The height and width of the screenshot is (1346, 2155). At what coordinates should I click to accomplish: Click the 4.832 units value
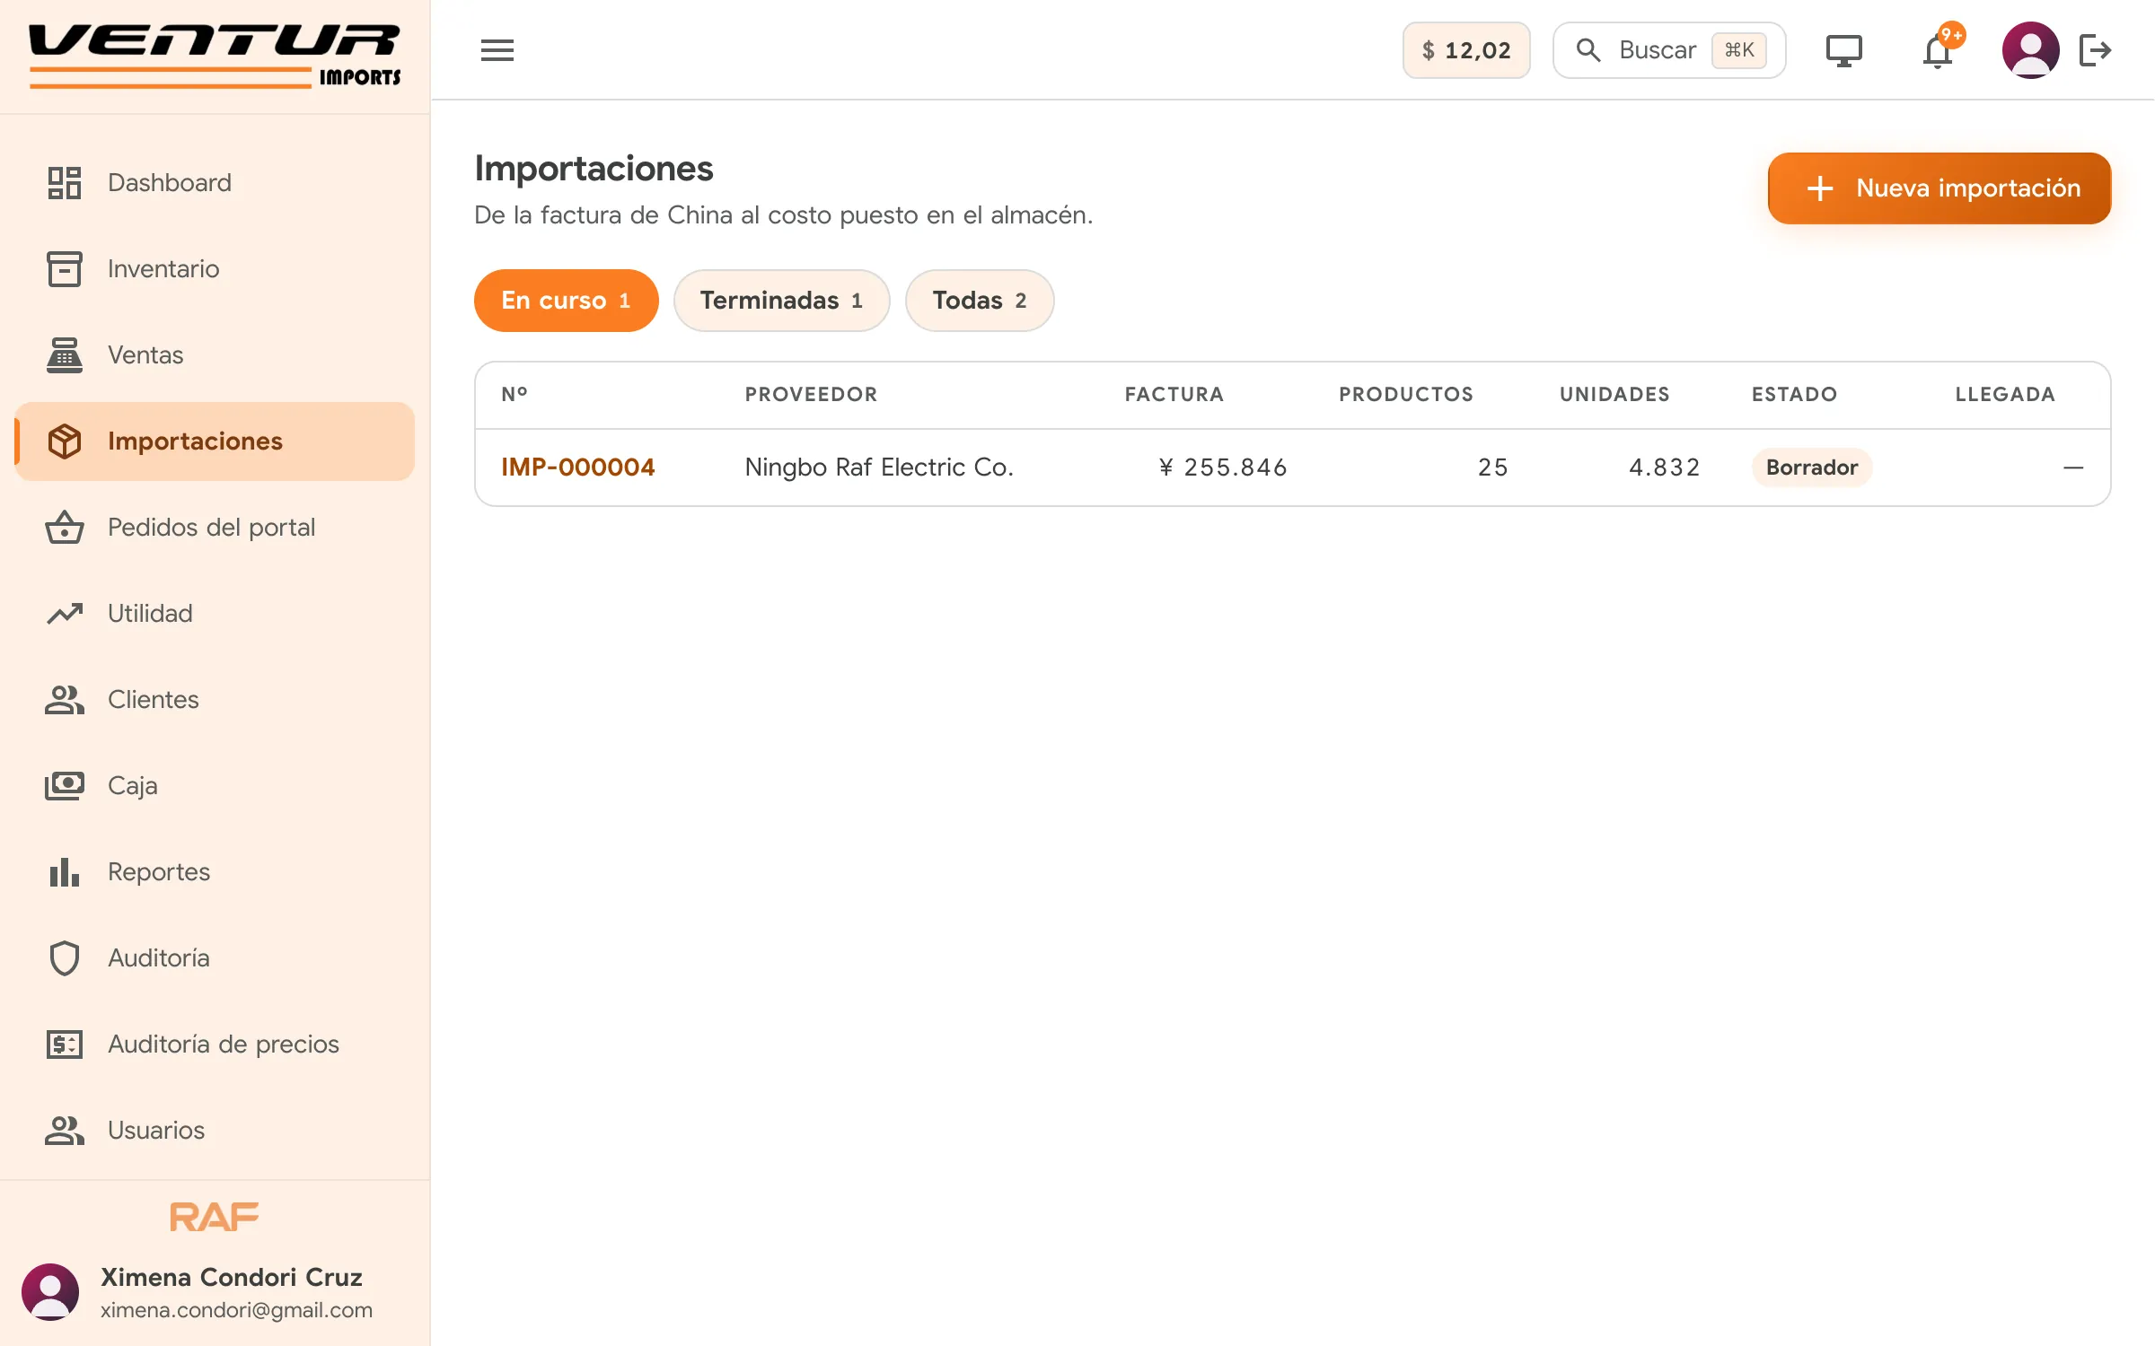[1665, 468]
